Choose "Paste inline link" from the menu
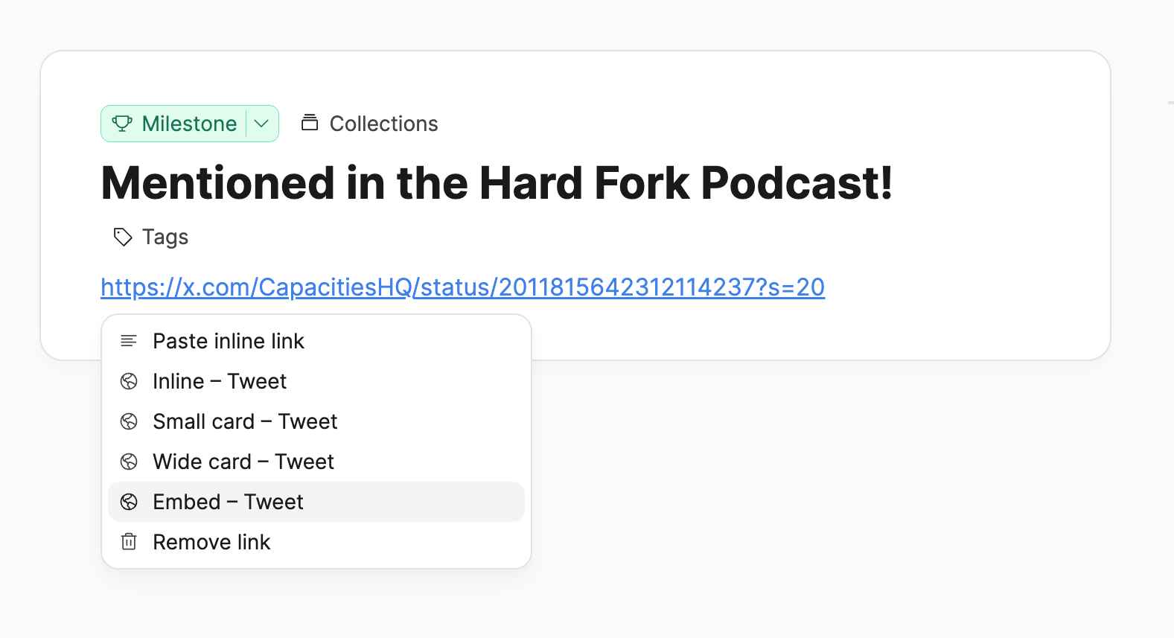Viewport: 1174px width, 638px height. click(x=229, y=341)
